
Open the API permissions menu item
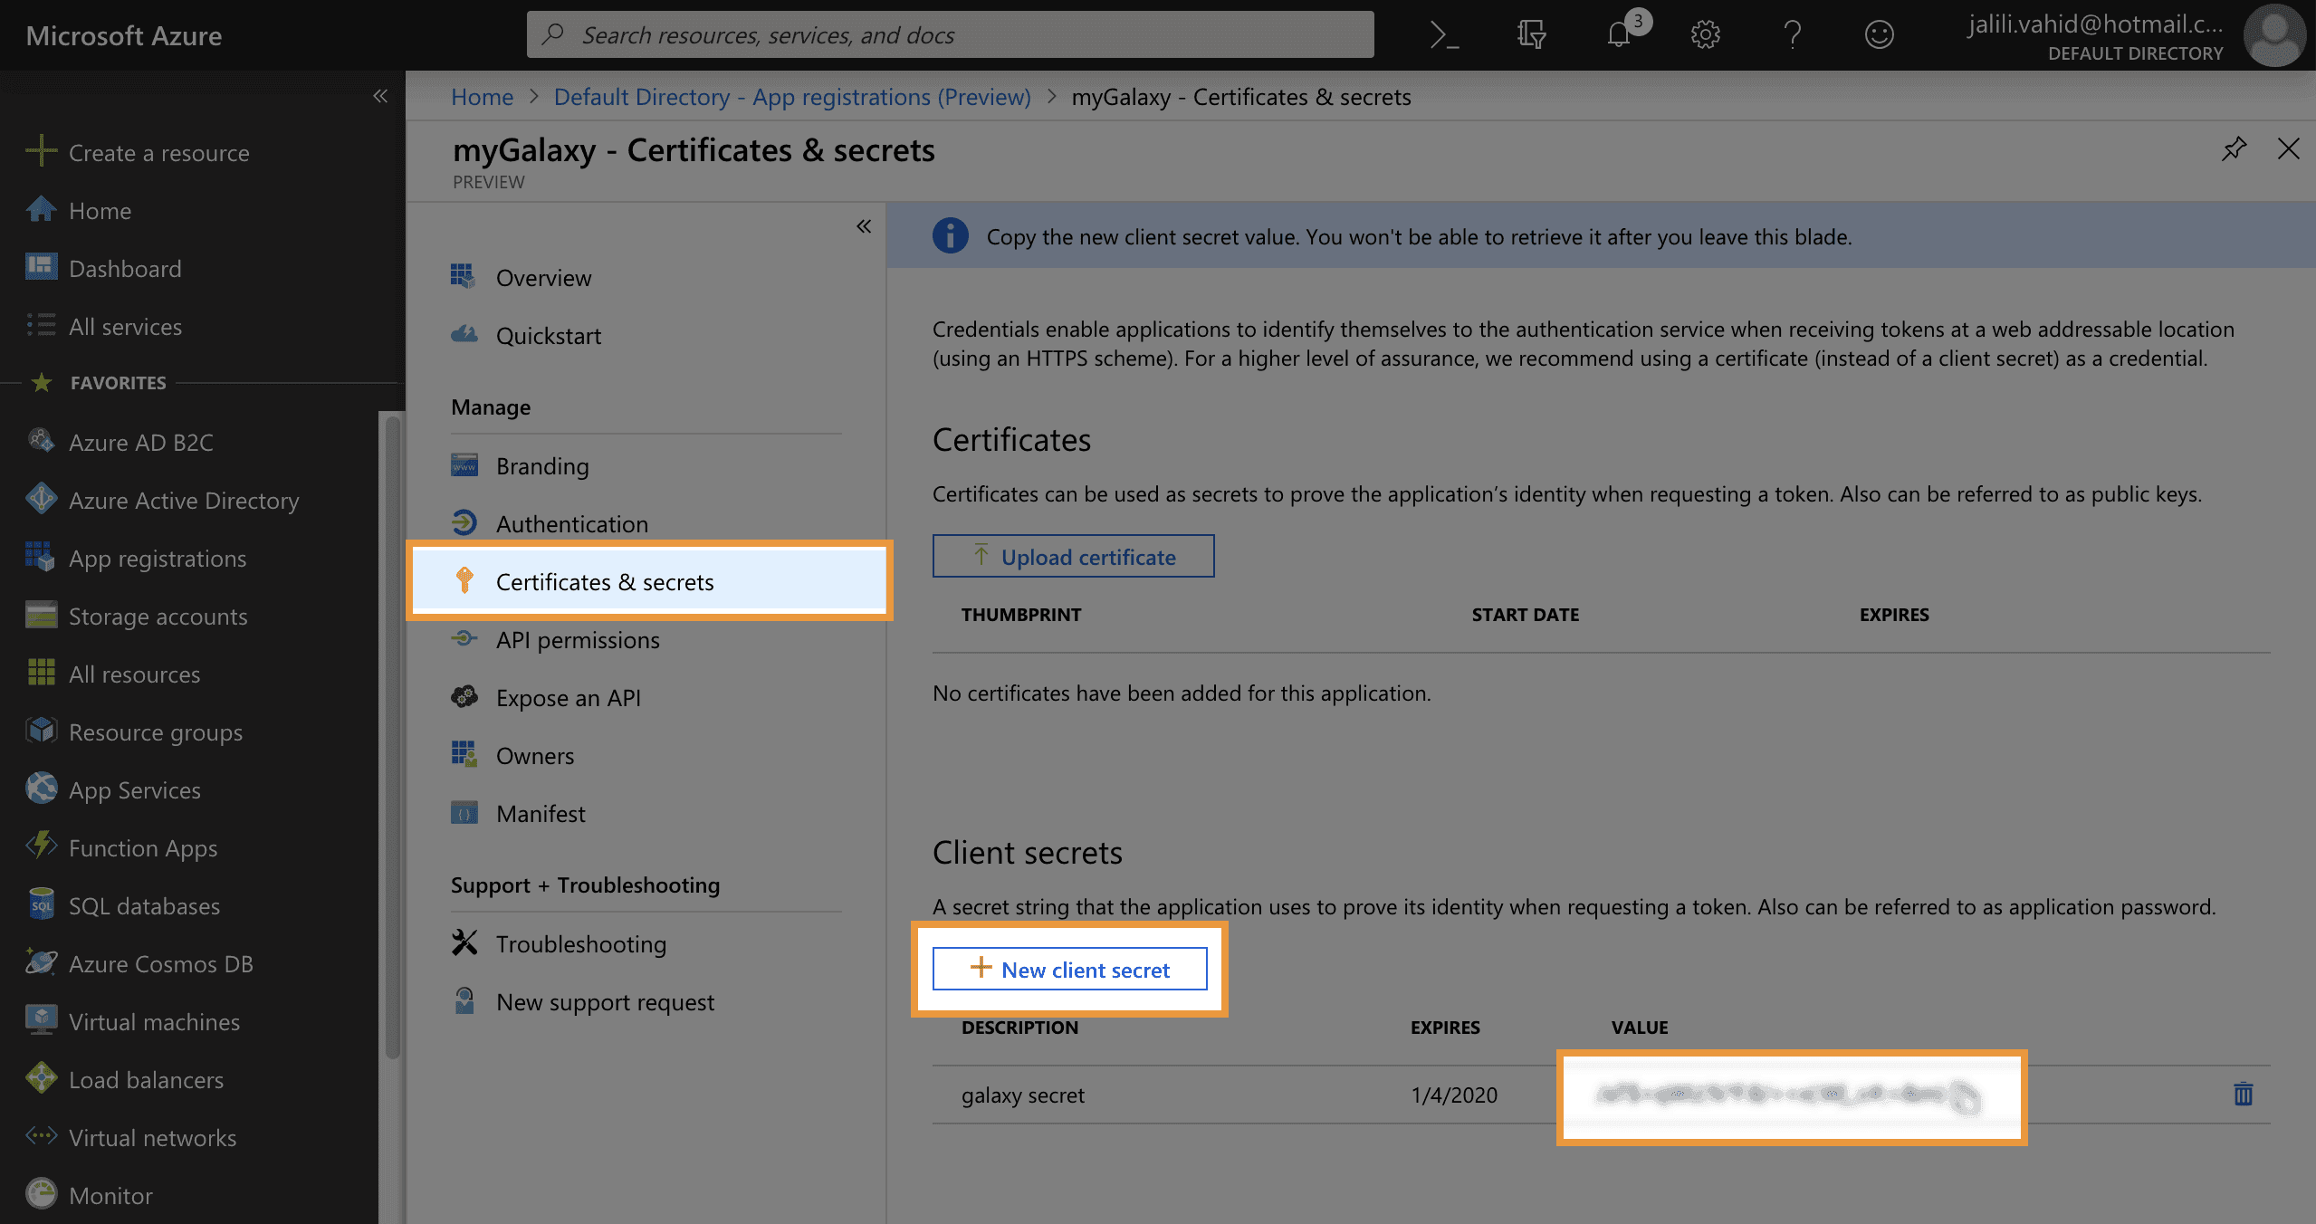pyautogui.click(x=578, y=640)
